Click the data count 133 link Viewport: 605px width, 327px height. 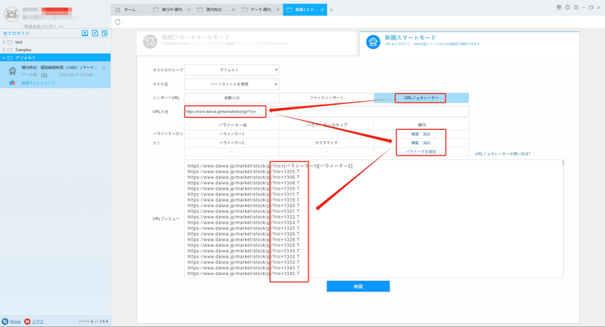44,75
